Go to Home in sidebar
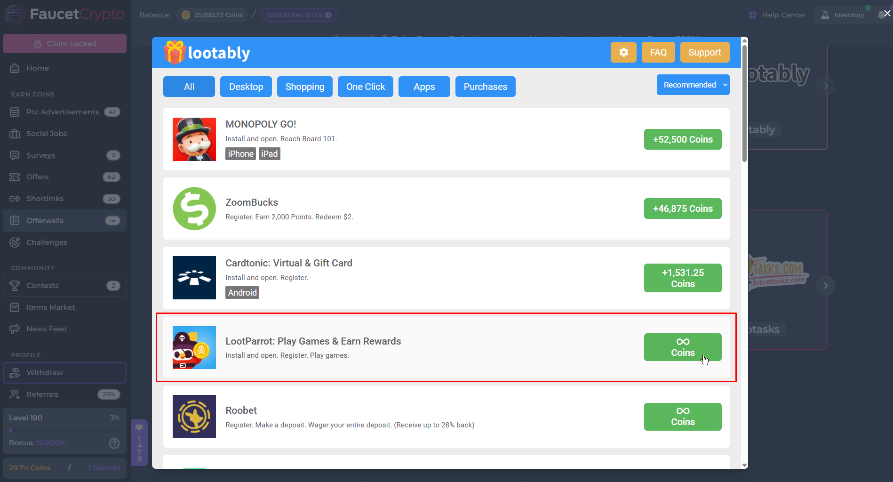 click(x=64, y=68)
